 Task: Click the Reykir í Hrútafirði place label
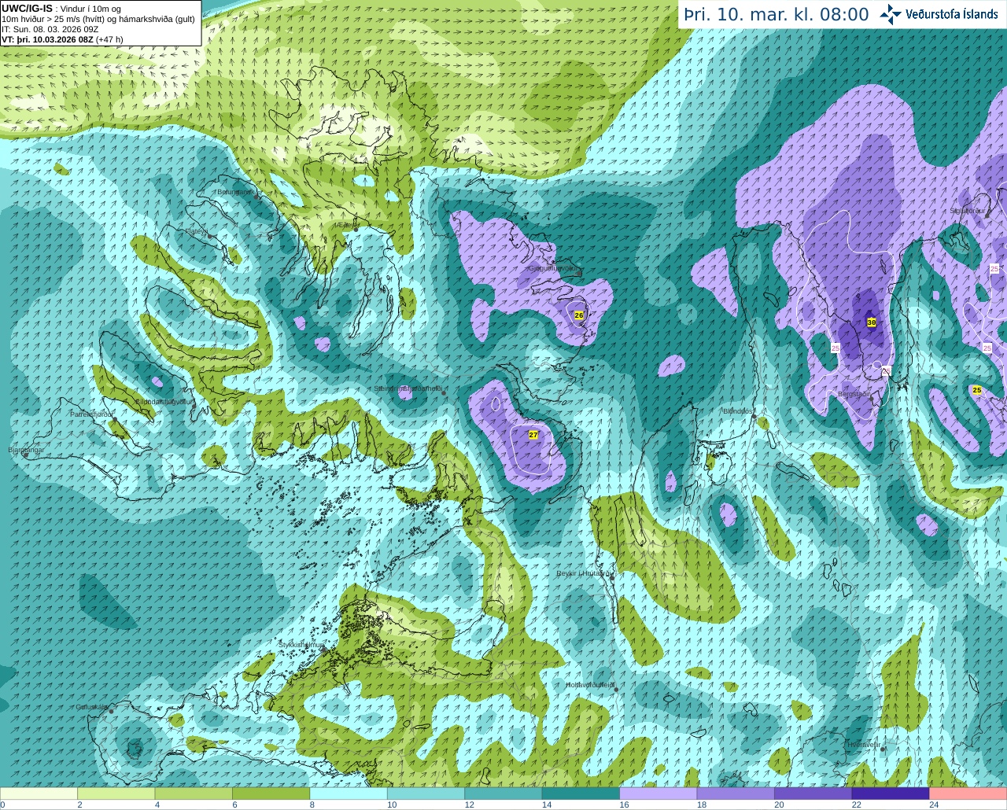click(584, 574)
